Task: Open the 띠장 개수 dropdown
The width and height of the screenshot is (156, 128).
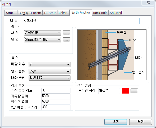Action: [x=50, y=64]
